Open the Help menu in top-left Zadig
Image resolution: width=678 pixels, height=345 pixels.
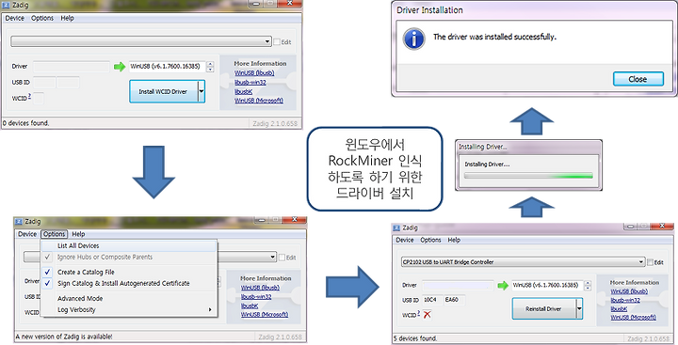point(67,18)
